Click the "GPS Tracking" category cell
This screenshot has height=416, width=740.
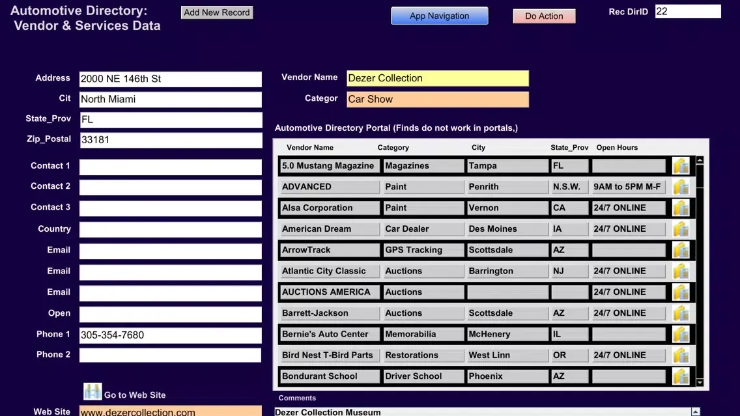pyautogui.click(x=424, y=250)
